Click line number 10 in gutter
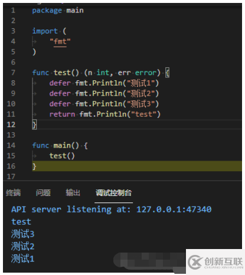 point(11,104)
